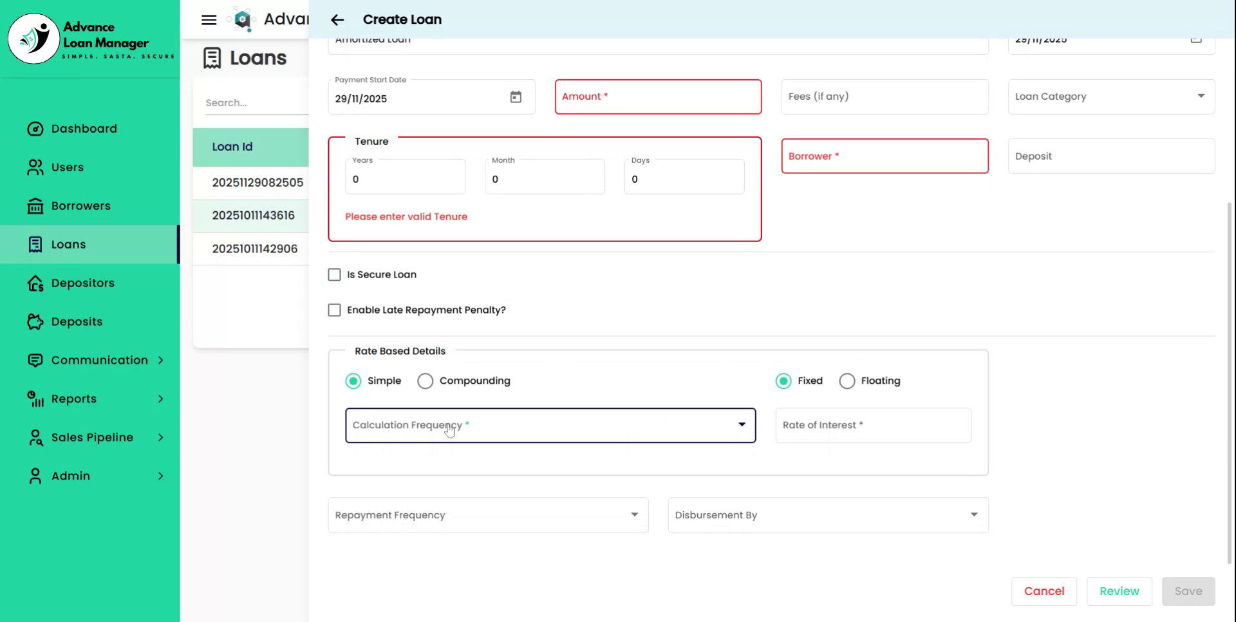Screen dimensions: 1236x622
Task: Open the Payment Start Date calendar icon
Action: click(516, 97)
